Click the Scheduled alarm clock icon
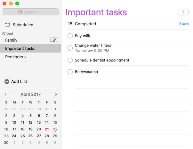 (8, 25)
